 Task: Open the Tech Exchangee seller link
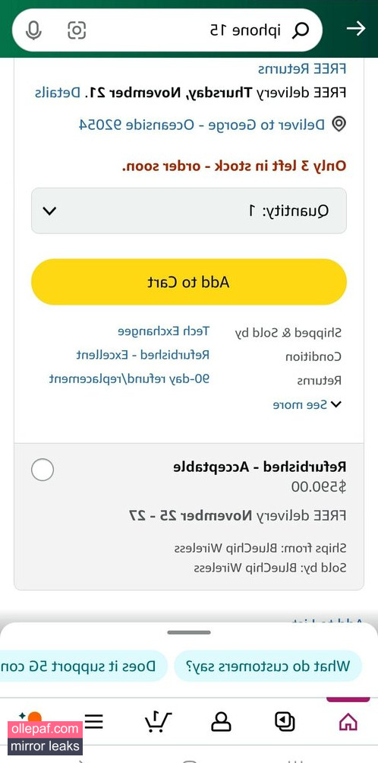tap(163, 331)
